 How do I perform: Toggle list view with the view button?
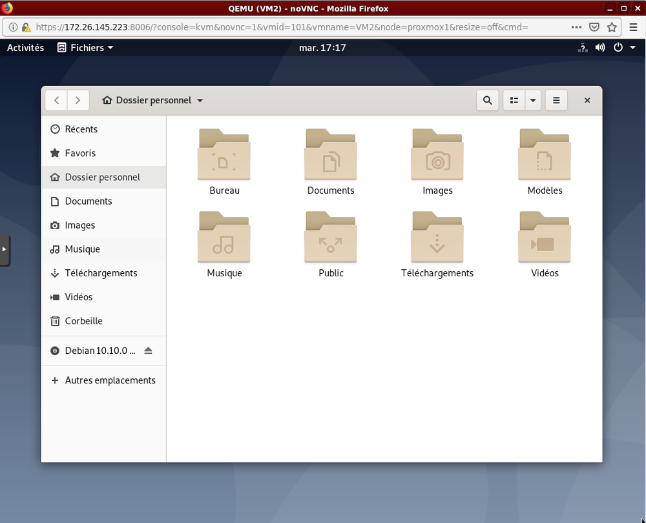pos(514,100)
